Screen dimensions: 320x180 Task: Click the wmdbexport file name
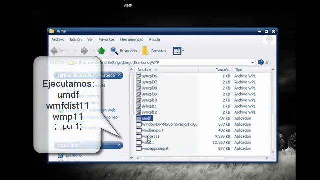tap(153, 130)
